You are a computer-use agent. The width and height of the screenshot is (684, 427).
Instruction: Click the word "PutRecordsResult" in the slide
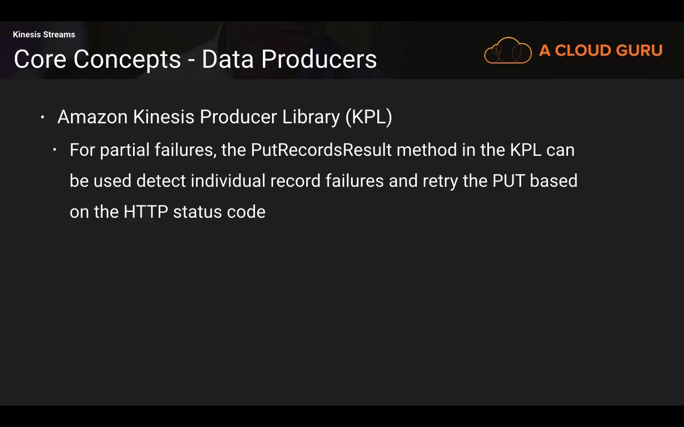(x=321, y=150)
